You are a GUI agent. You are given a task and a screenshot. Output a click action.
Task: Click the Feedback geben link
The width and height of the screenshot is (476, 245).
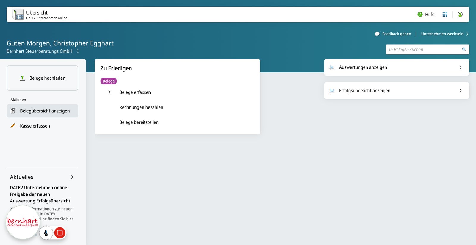pyautogui.click(x=397, y=34)
